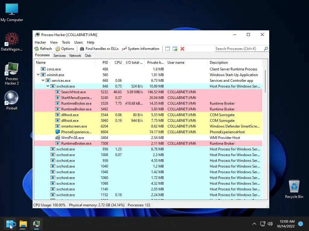Switch to the Network tab

pos(75,56)
